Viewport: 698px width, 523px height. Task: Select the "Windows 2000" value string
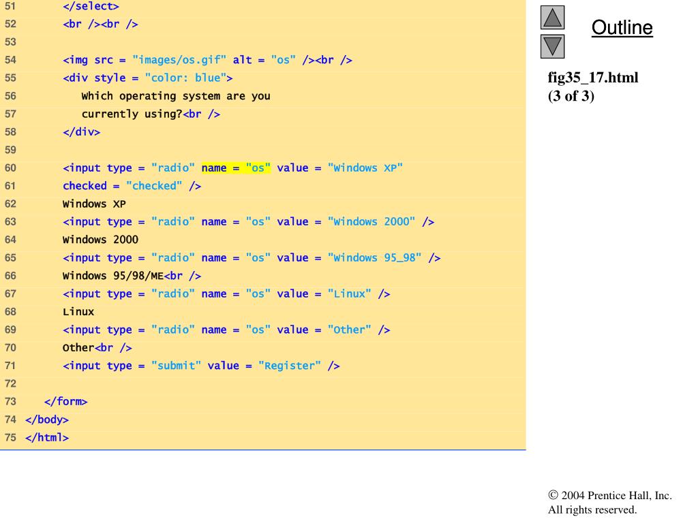tap(371, 222)
